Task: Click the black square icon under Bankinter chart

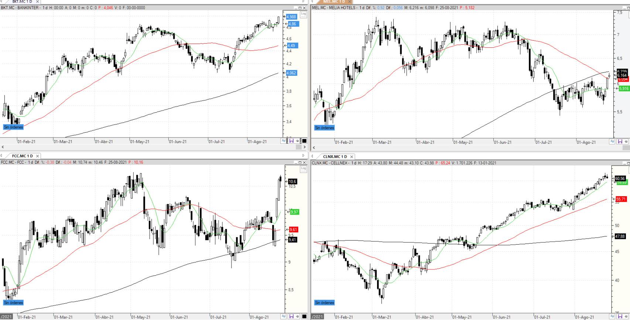Action: (x=304, y=141)
